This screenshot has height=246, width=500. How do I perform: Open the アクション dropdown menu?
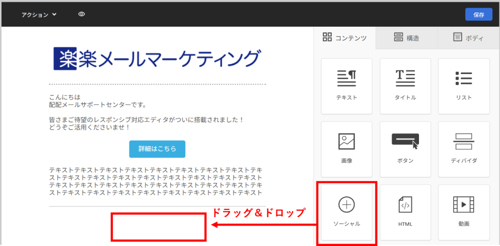click(x=39, y=15)
